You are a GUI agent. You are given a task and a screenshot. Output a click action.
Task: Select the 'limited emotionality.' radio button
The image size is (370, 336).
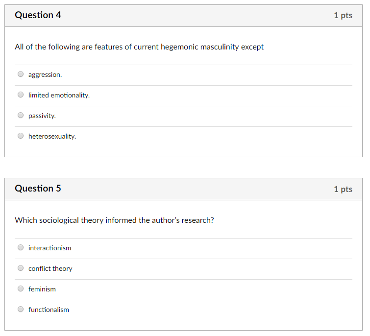21,95
